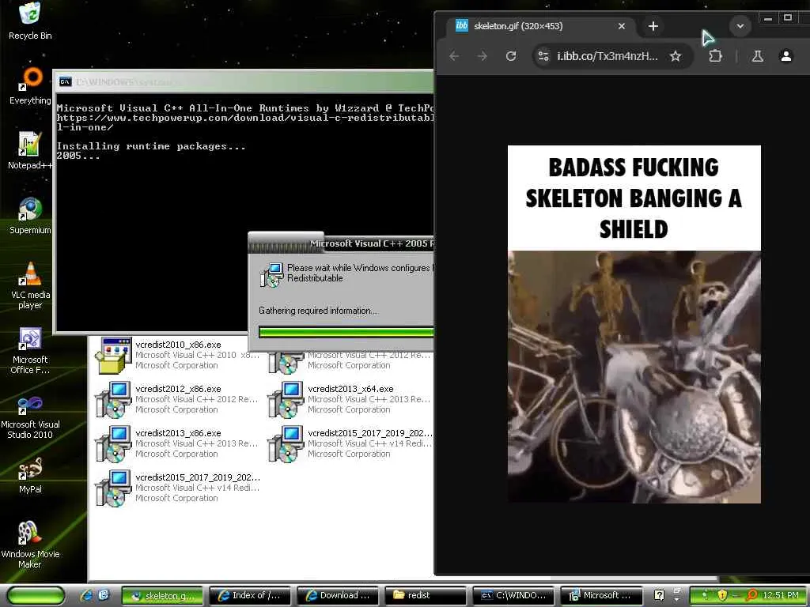The height and width of the screenshot is (607, 810).
Task: Launch Windows Movie Maker desktop icon
Action: pyautogui.click(x=30, y=545)
